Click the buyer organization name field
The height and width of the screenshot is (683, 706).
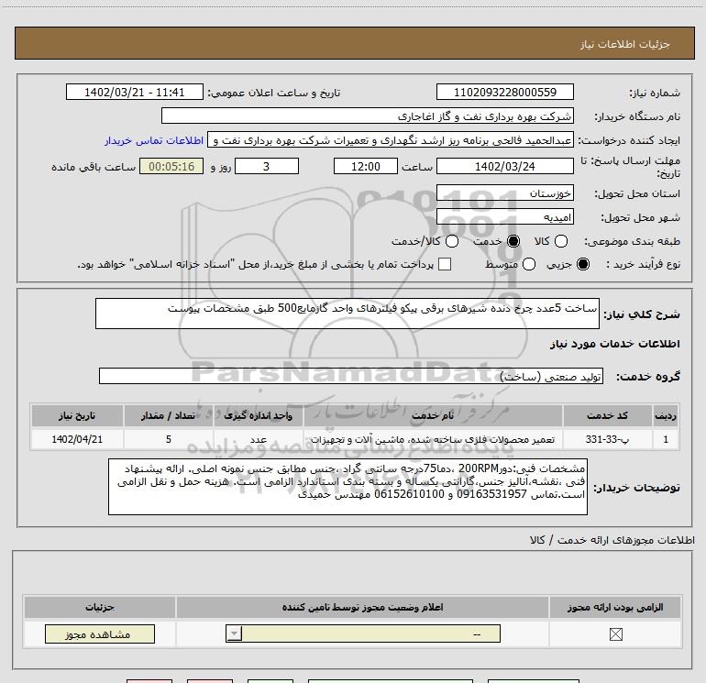point(368,116)
